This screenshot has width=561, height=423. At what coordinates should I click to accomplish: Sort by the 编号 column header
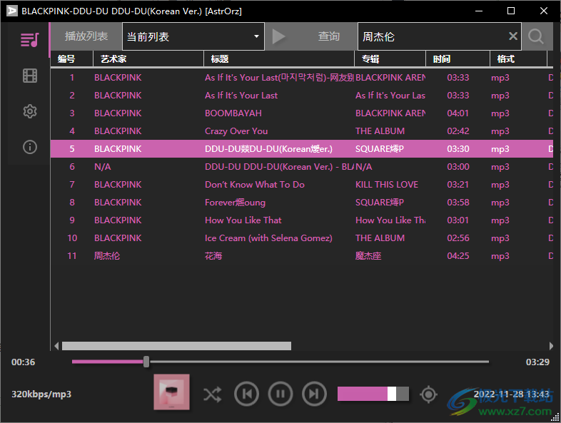point(71,58)
